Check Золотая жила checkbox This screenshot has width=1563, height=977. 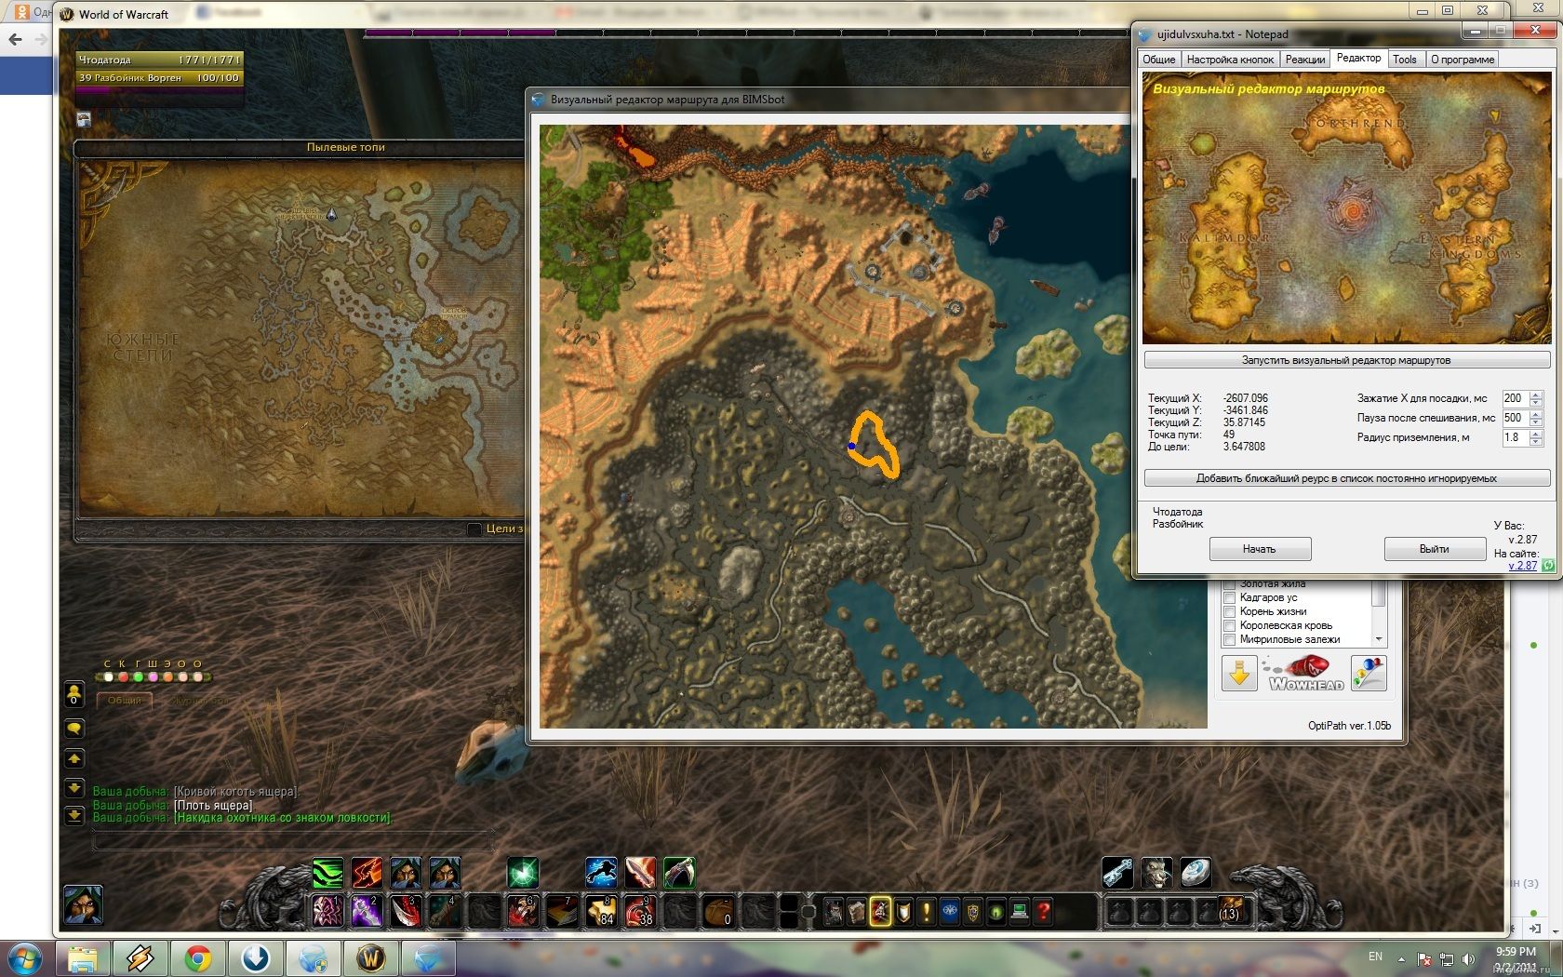point(1229,584)
